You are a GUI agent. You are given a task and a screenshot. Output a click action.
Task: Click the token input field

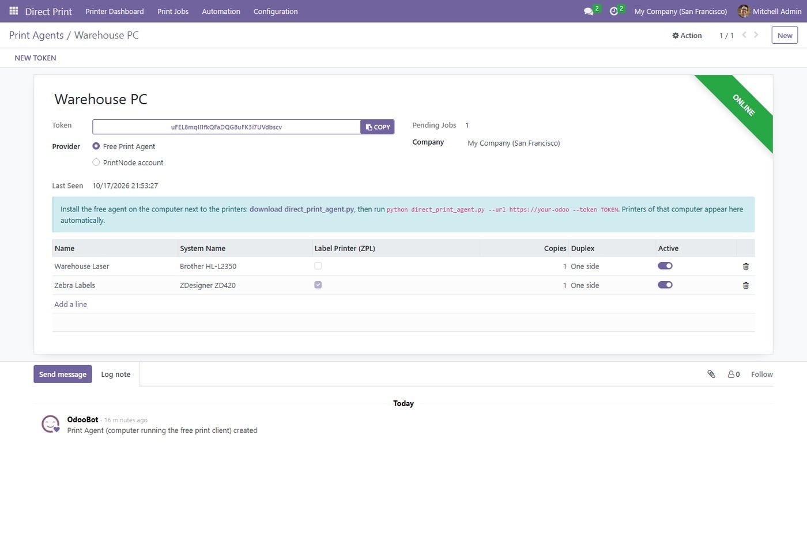click(227, 127)
